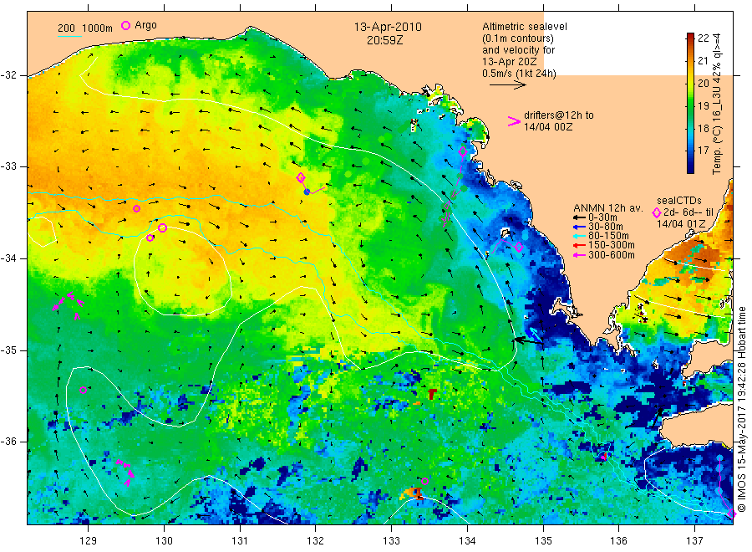The image size is (752, 552).
Task: Click the magenta drifters chevron legend symbol
Action: [x=514, y=121]
